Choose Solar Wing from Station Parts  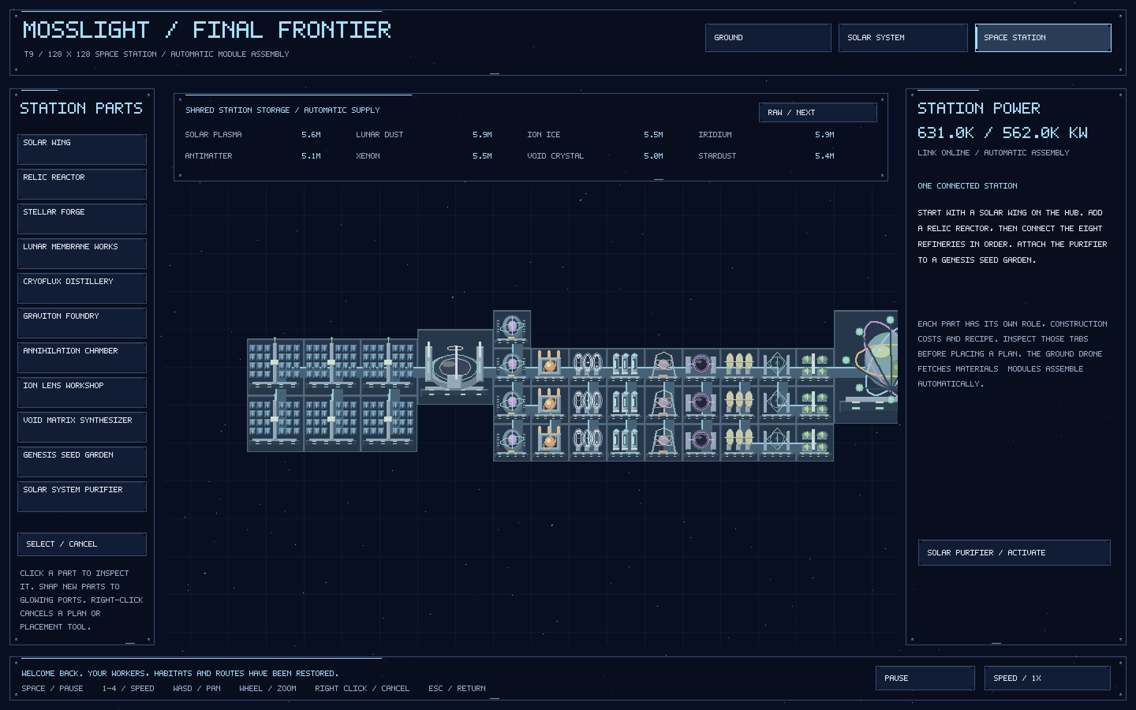[x=82, y=149]
